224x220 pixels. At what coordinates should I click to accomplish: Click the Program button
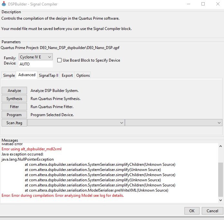pos(14,115)
